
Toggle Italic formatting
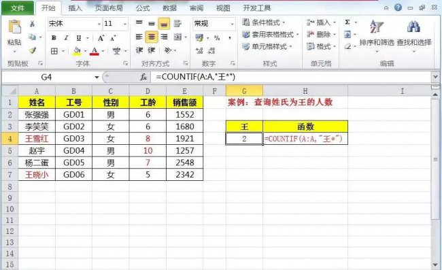tap(66, 38)
